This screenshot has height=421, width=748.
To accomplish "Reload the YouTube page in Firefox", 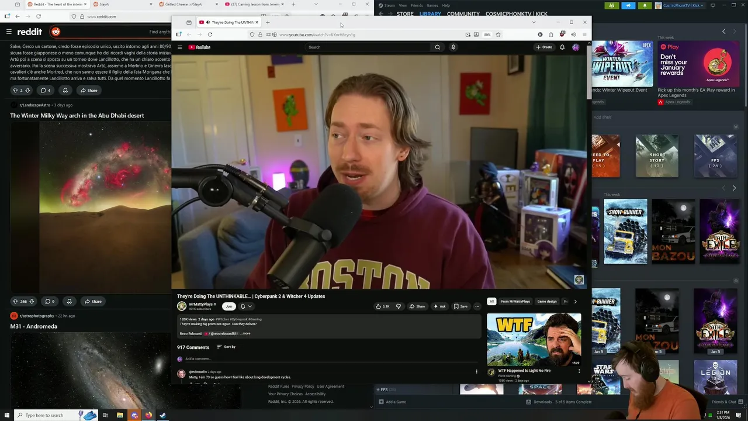I will click(210, 34).
